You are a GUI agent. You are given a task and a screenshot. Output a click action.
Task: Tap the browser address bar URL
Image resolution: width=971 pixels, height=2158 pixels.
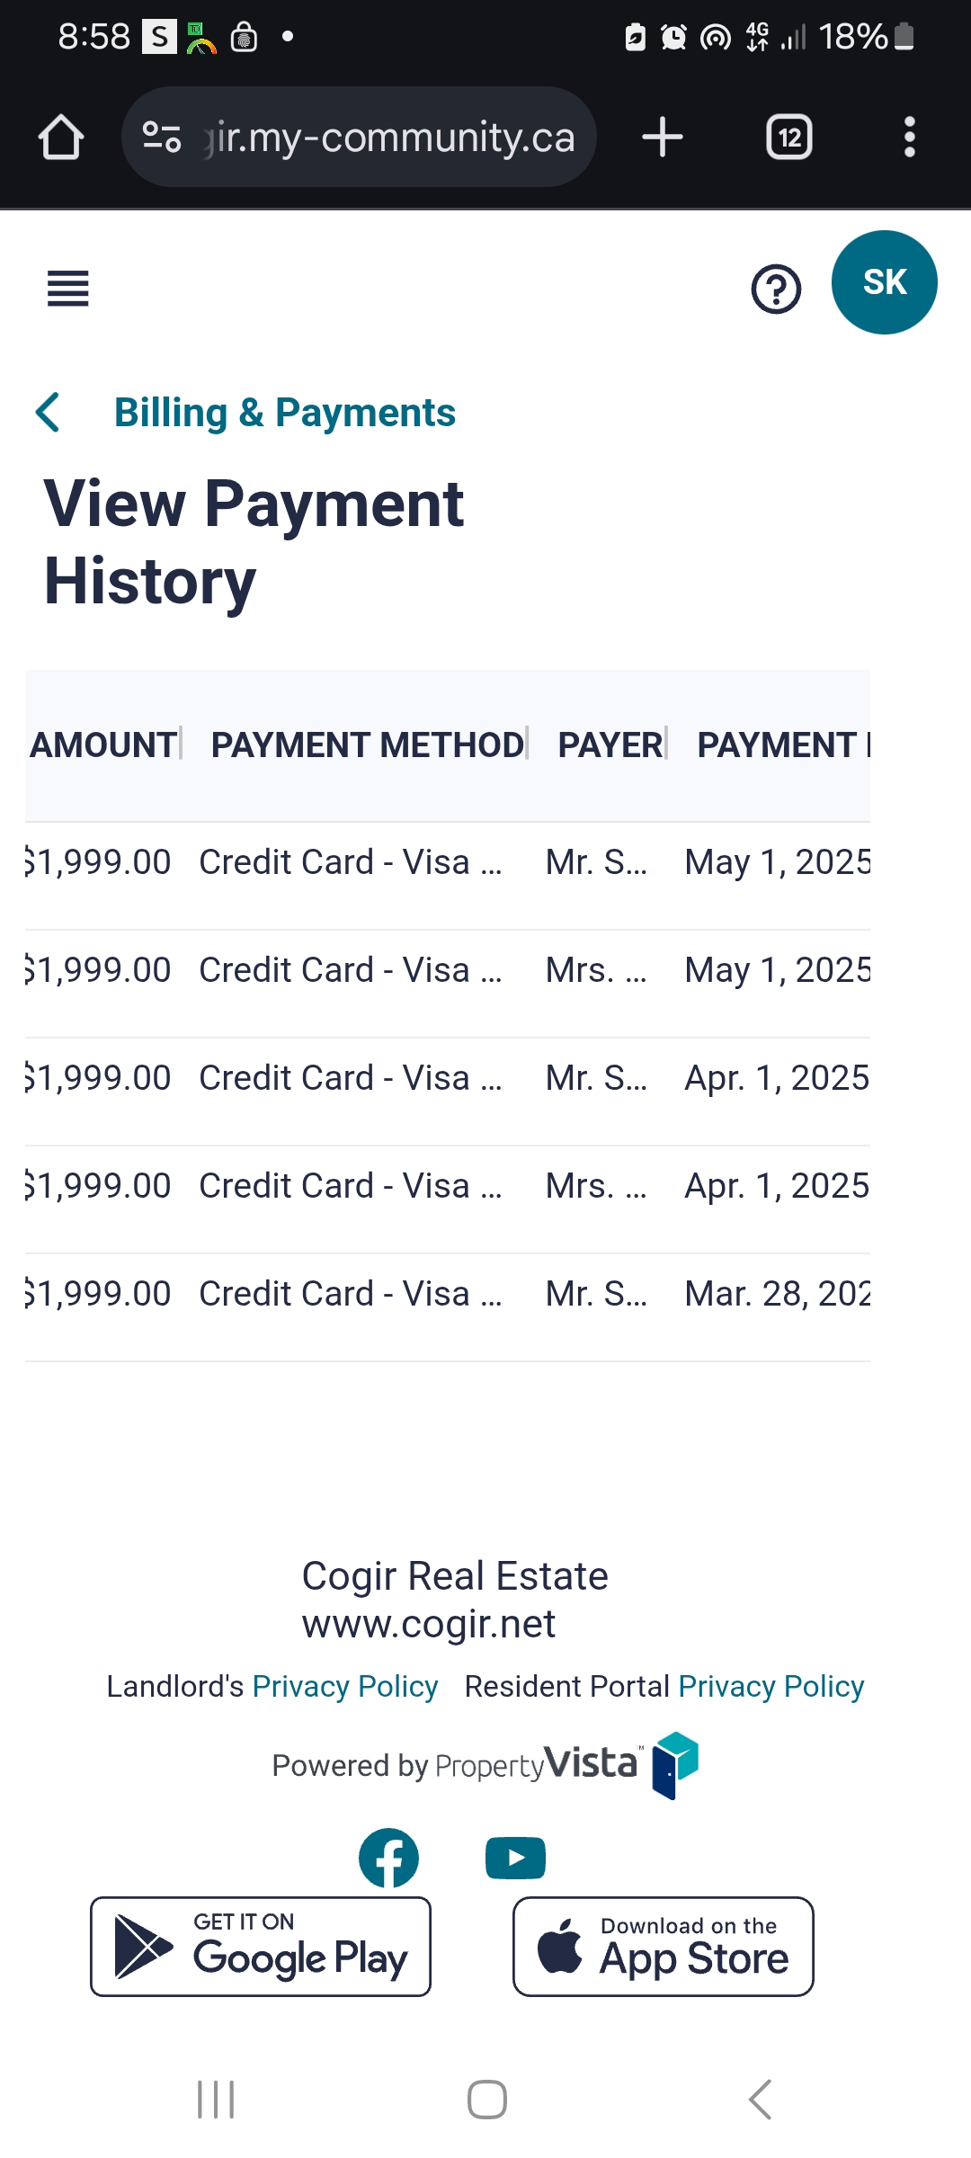393,138
